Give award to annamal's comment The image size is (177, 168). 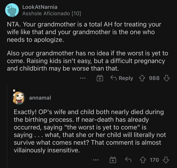pos(113,160)
